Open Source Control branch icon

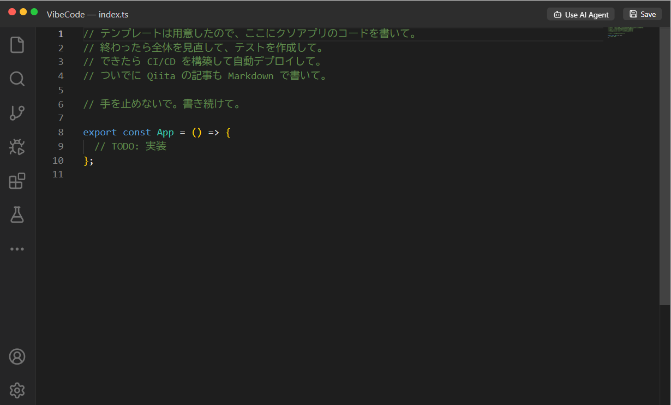point(17,113)
